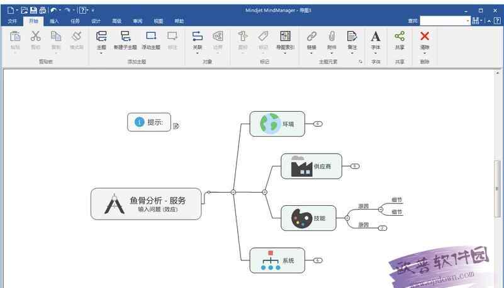Screen dimensions: 504x288
Task: Switch to the 视图 (View) tab
Action: point(158,21)
